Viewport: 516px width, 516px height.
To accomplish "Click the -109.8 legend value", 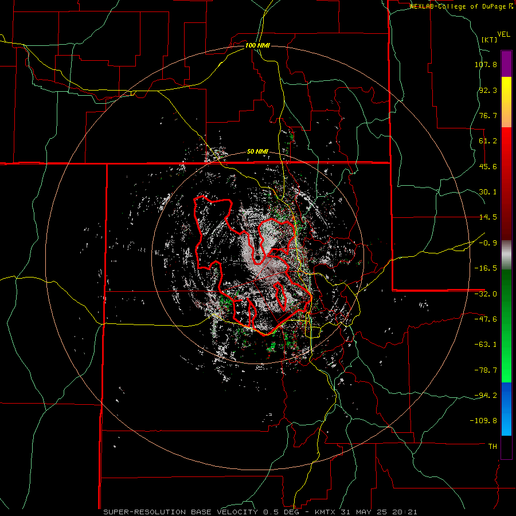I will tap(484, 421).
